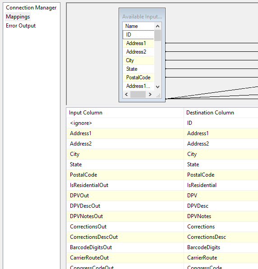The width and height of the screenshot is (258, 269).
Task: Click the scroll down arrow in Available Input list
Action: 157,87
